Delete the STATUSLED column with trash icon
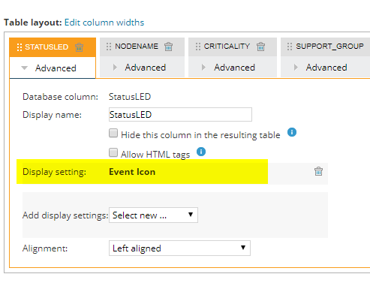 click(x=79, y=47)
